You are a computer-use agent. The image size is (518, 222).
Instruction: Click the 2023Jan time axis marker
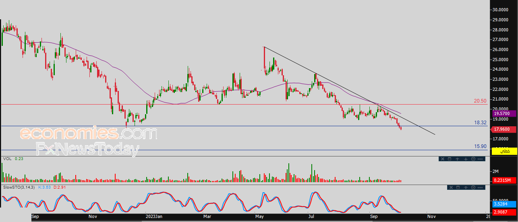pyautogui.click(x=153, y=216)
